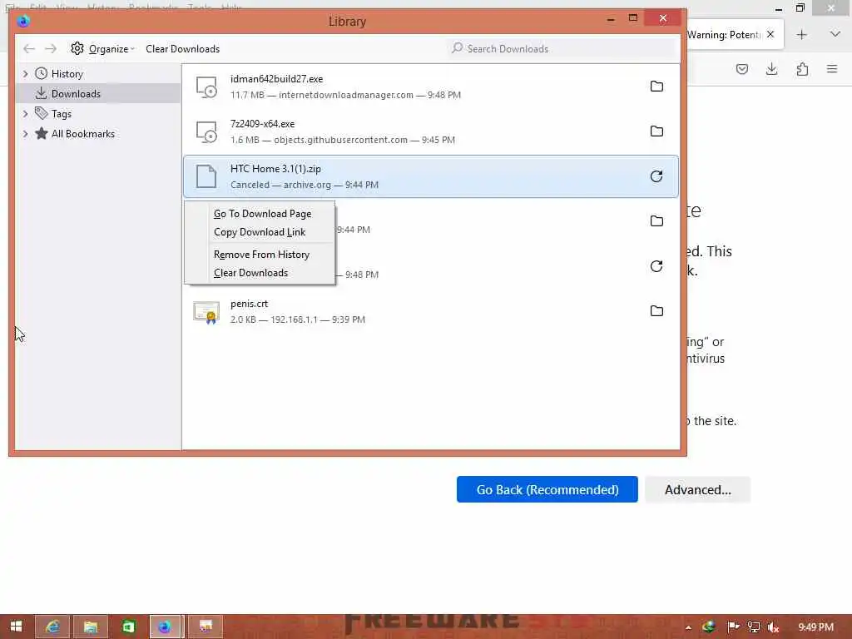Open File Explorer from the taskbar

pos(90,627)
